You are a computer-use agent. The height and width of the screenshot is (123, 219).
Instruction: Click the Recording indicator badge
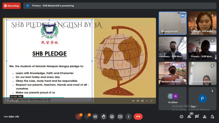pyautogui.click(x=12, y=6)
